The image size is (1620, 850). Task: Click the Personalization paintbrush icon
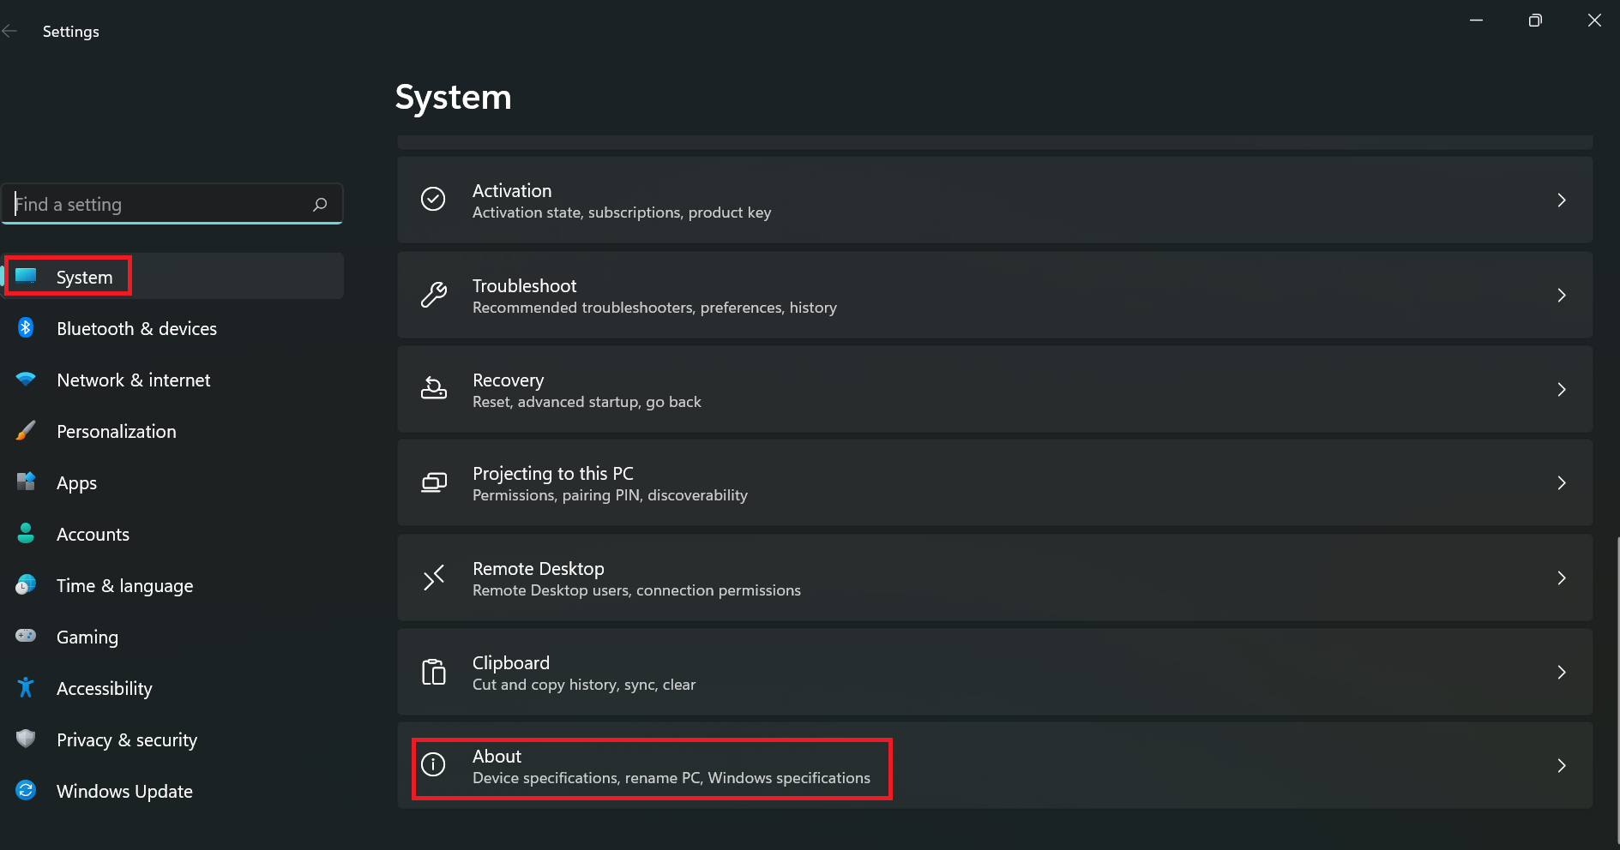point(26,430)
